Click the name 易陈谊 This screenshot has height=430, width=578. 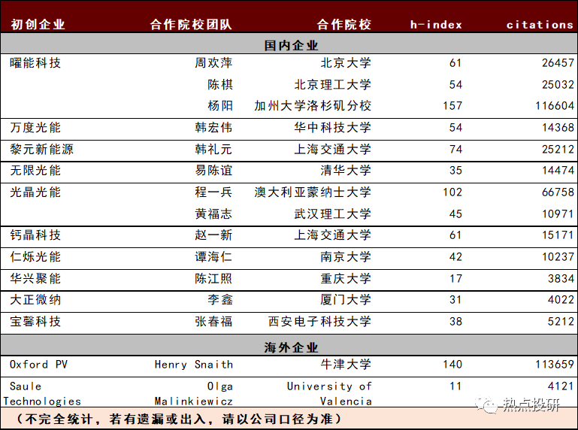213,170
